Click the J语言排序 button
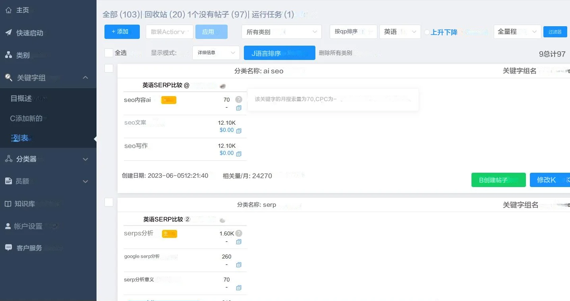Image resolution: width=570 pixels, height=301 pixels. (x=280, y=53)
